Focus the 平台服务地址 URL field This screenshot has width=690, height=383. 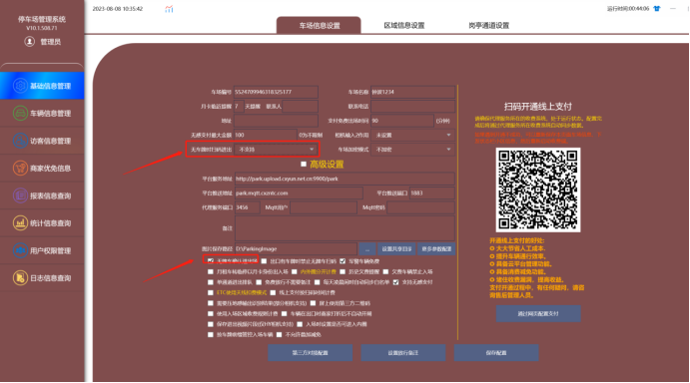[x=345, y=179]
